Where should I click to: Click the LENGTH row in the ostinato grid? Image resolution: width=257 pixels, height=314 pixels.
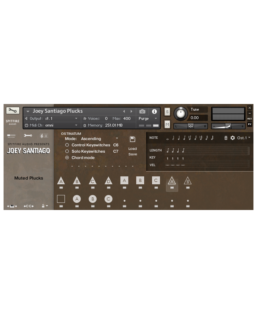tap(207, 150)
